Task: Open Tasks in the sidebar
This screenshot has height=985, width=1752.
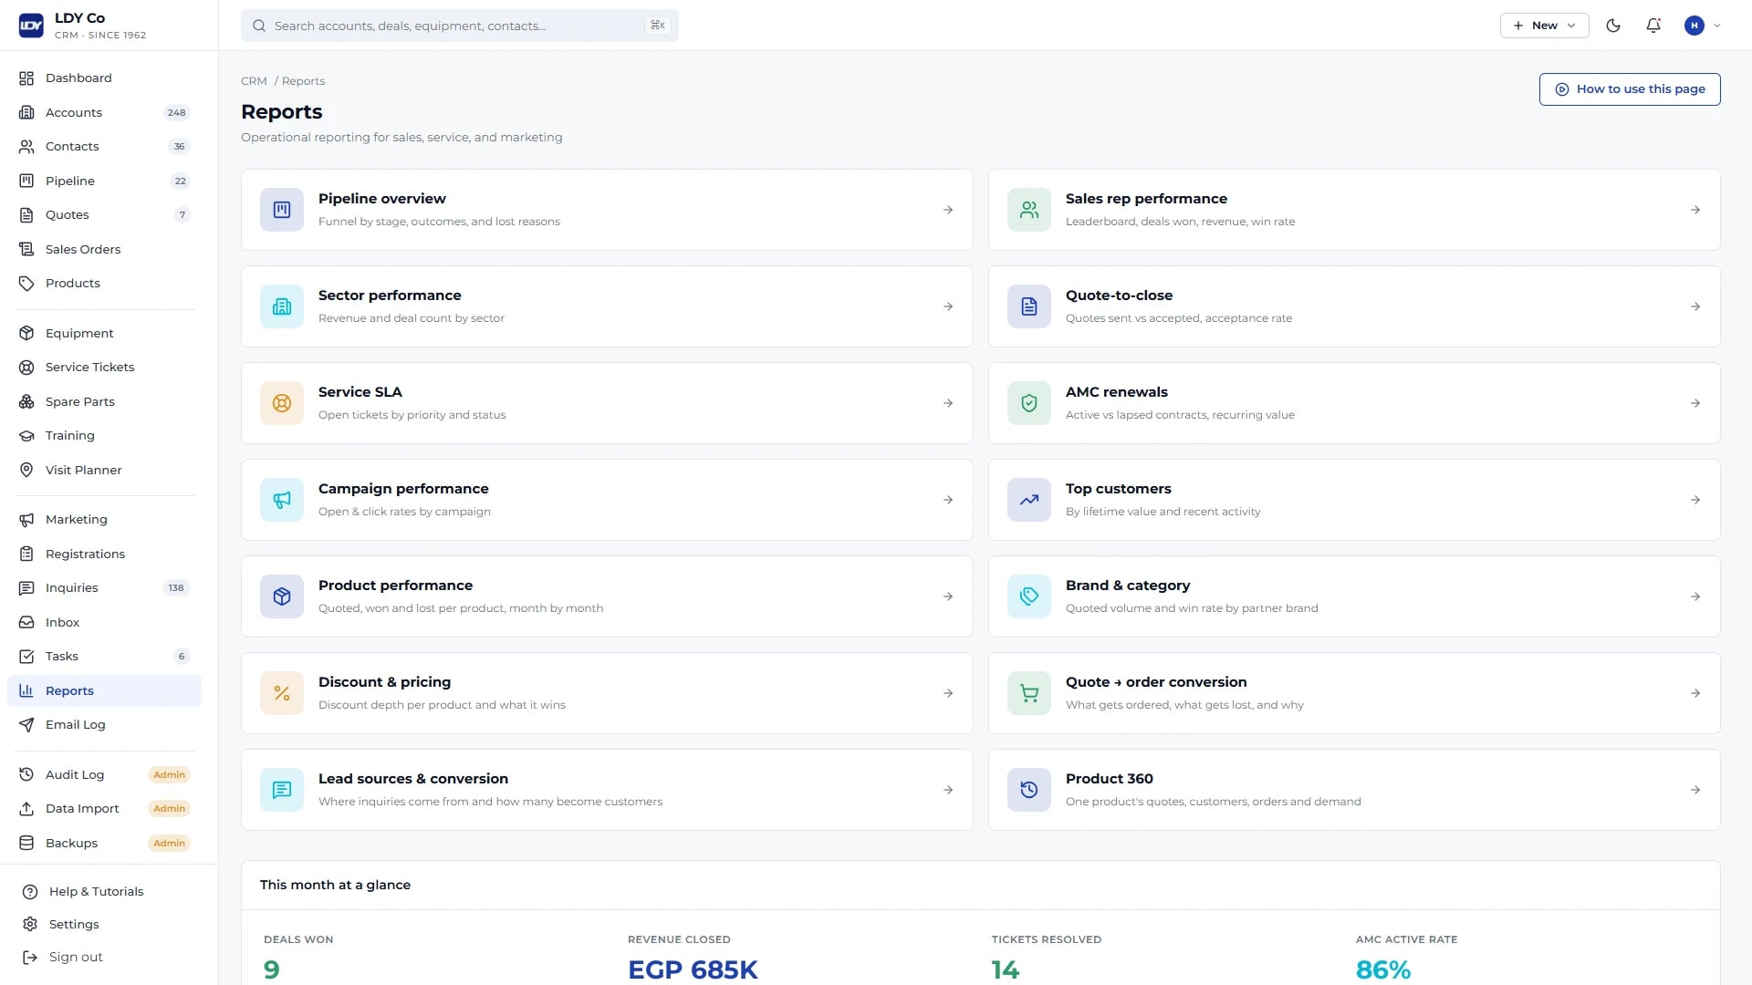Action: 104,656
